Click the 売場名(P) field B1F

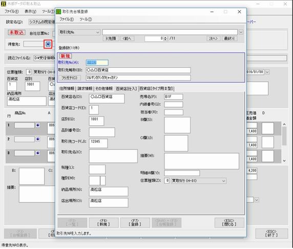(x=174, y=97)
